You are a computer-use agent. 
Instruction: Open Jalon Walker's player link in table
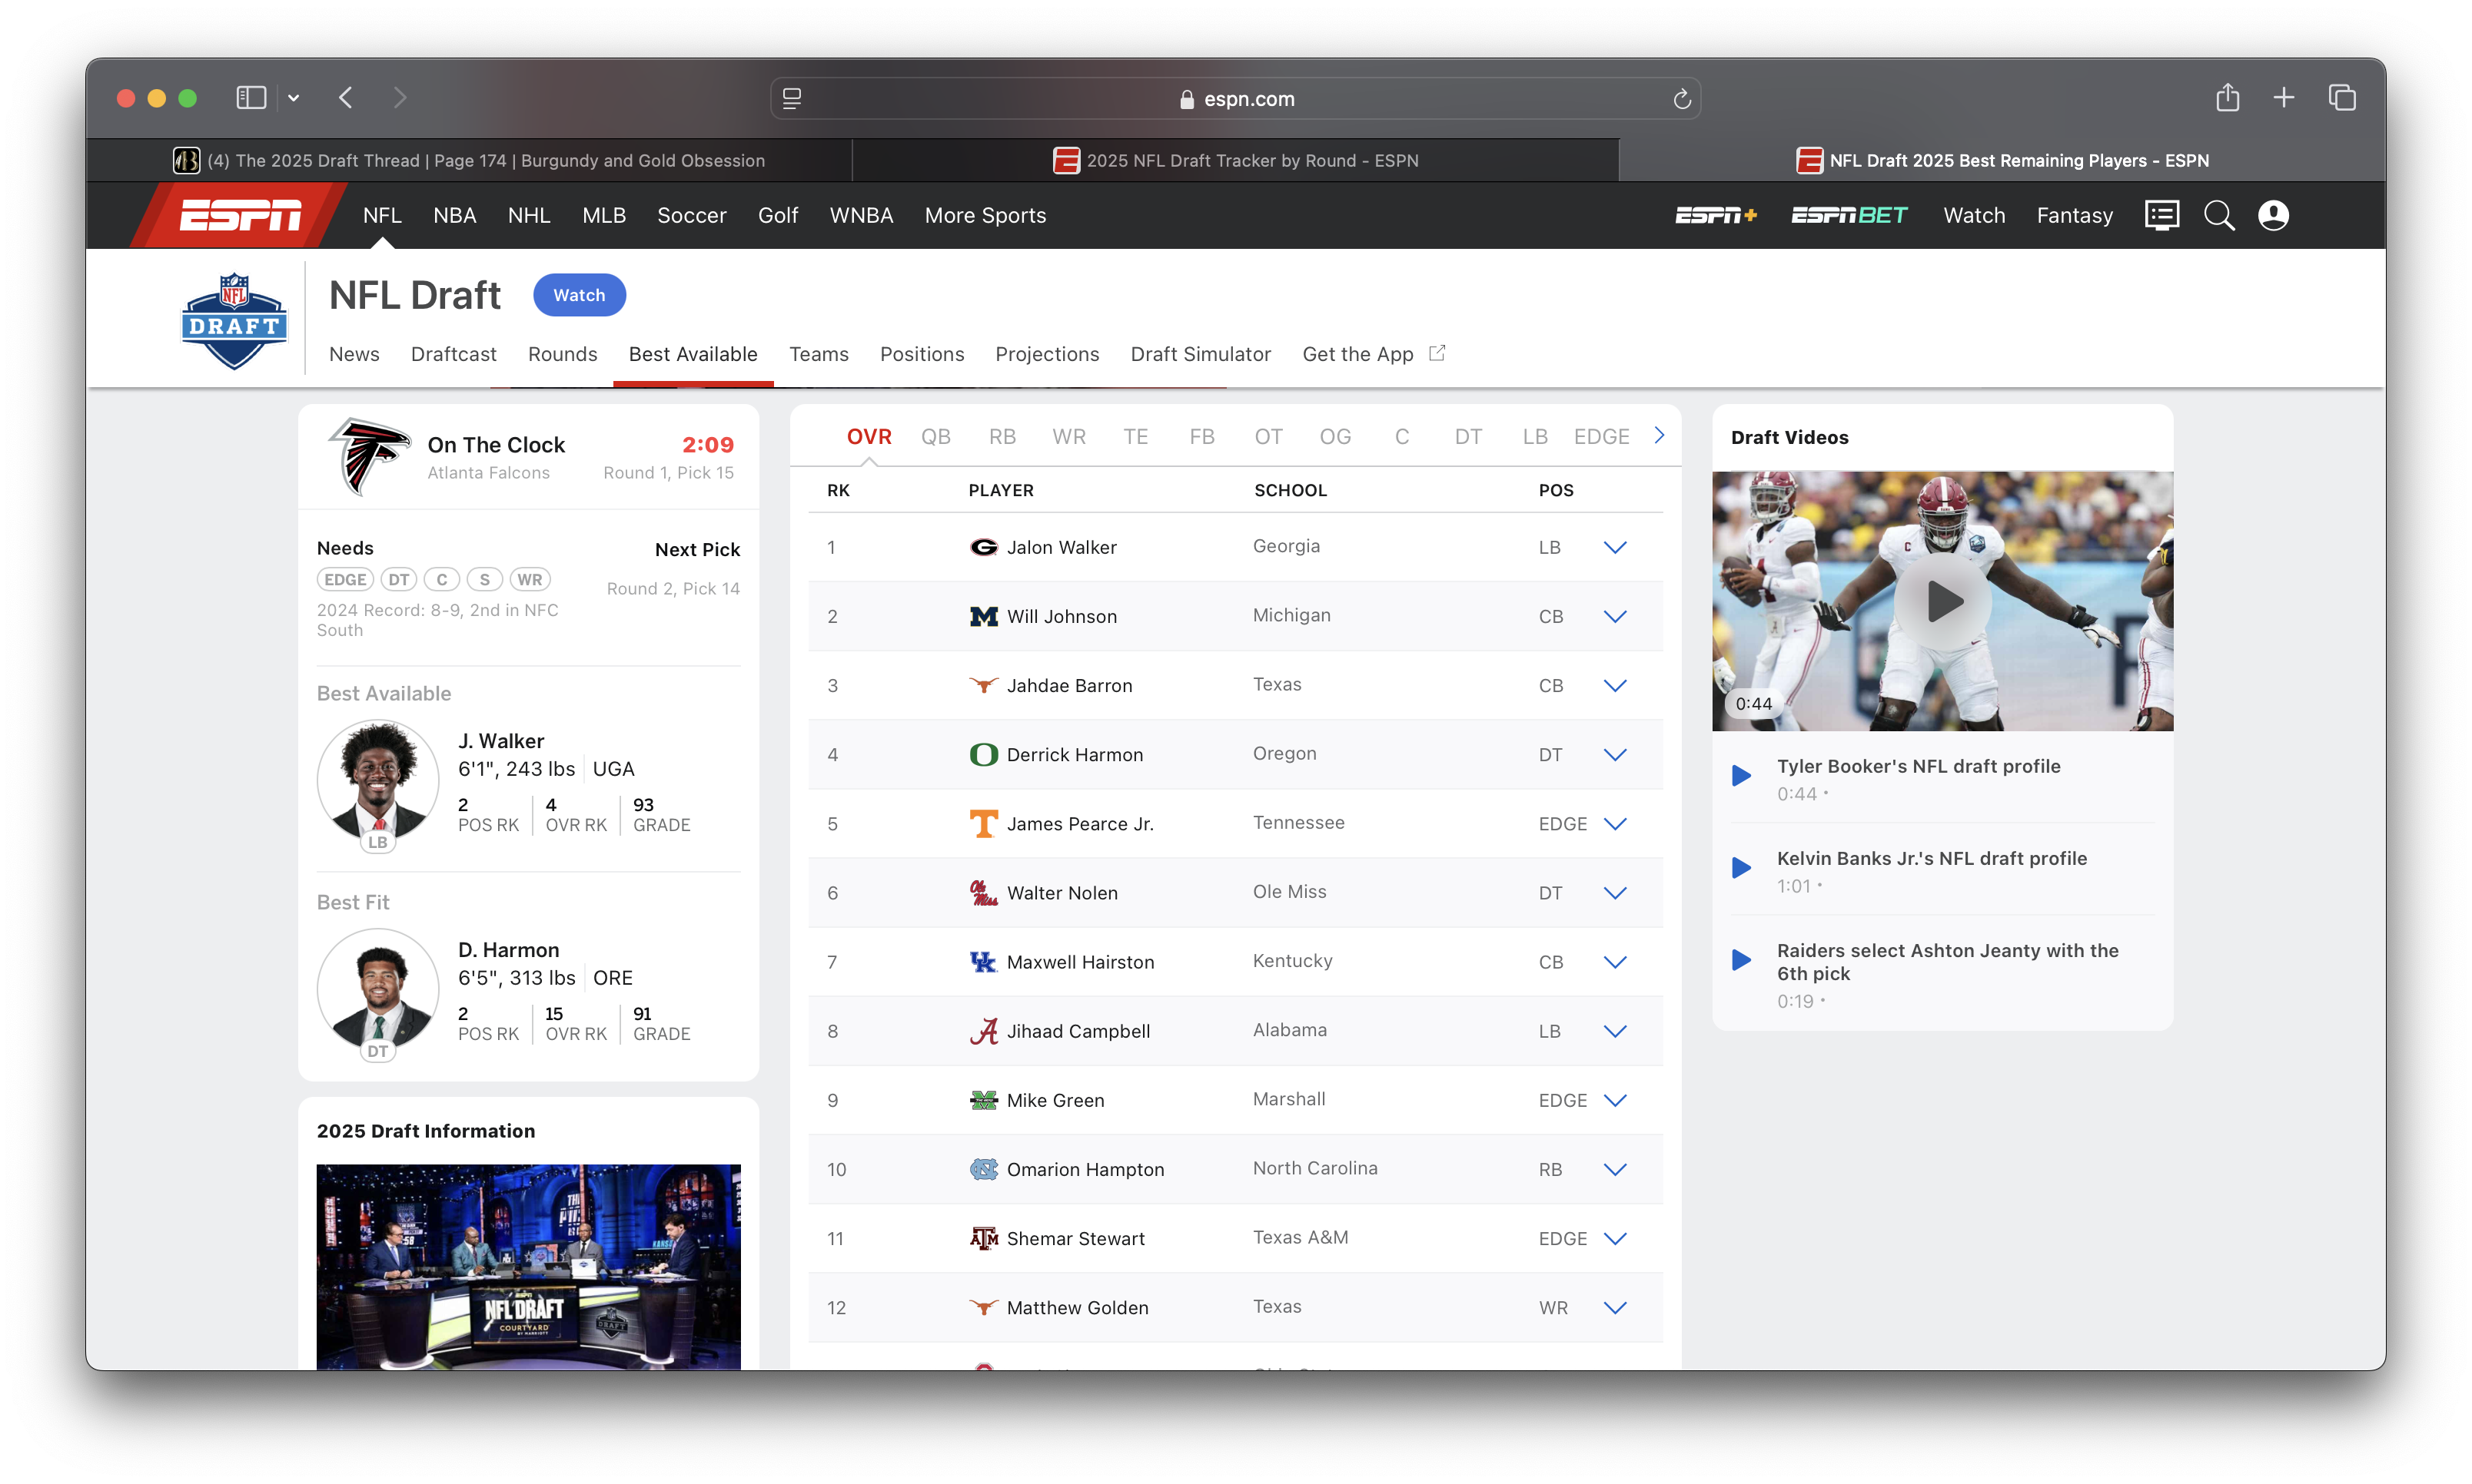pyautogui.click(x=1062, y=547)
